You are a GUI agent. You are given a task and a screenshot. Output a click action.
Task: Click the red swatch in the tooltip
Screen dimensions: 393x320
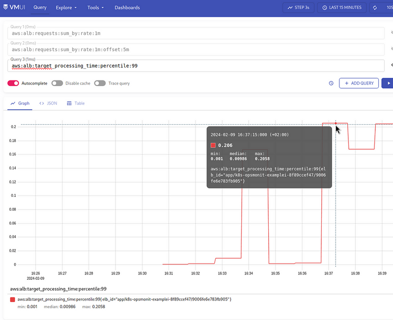tap(213, 145)
